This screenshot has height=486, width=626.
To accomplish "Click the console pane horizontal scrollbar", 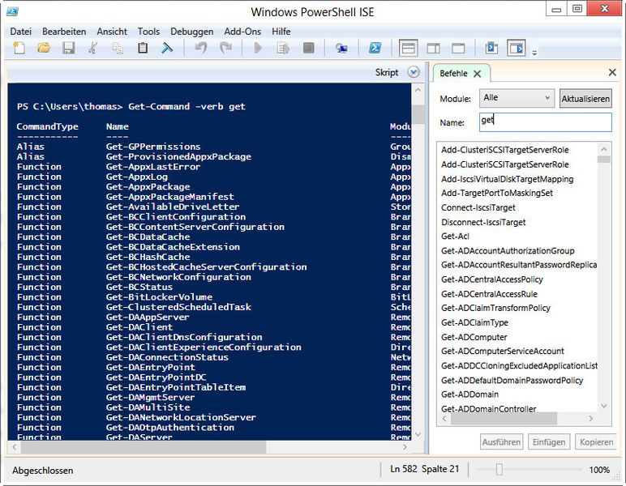I will point(210,447).
